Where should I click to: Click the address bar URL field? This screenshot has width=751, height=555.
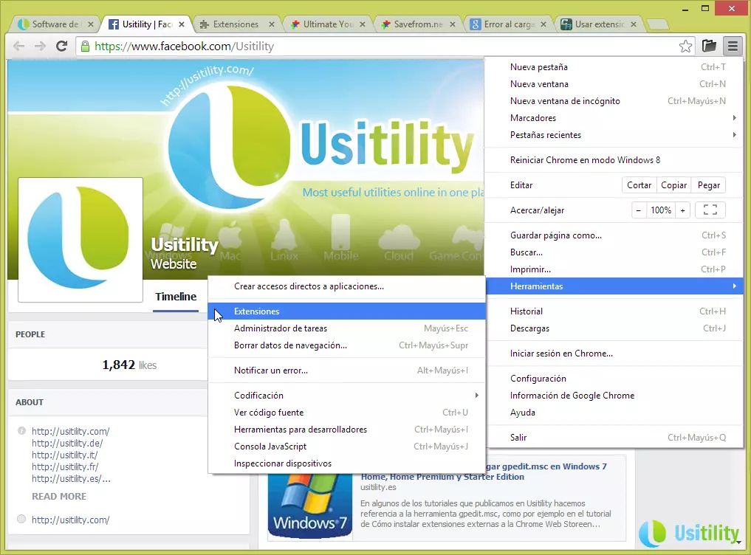pos(369,46)
